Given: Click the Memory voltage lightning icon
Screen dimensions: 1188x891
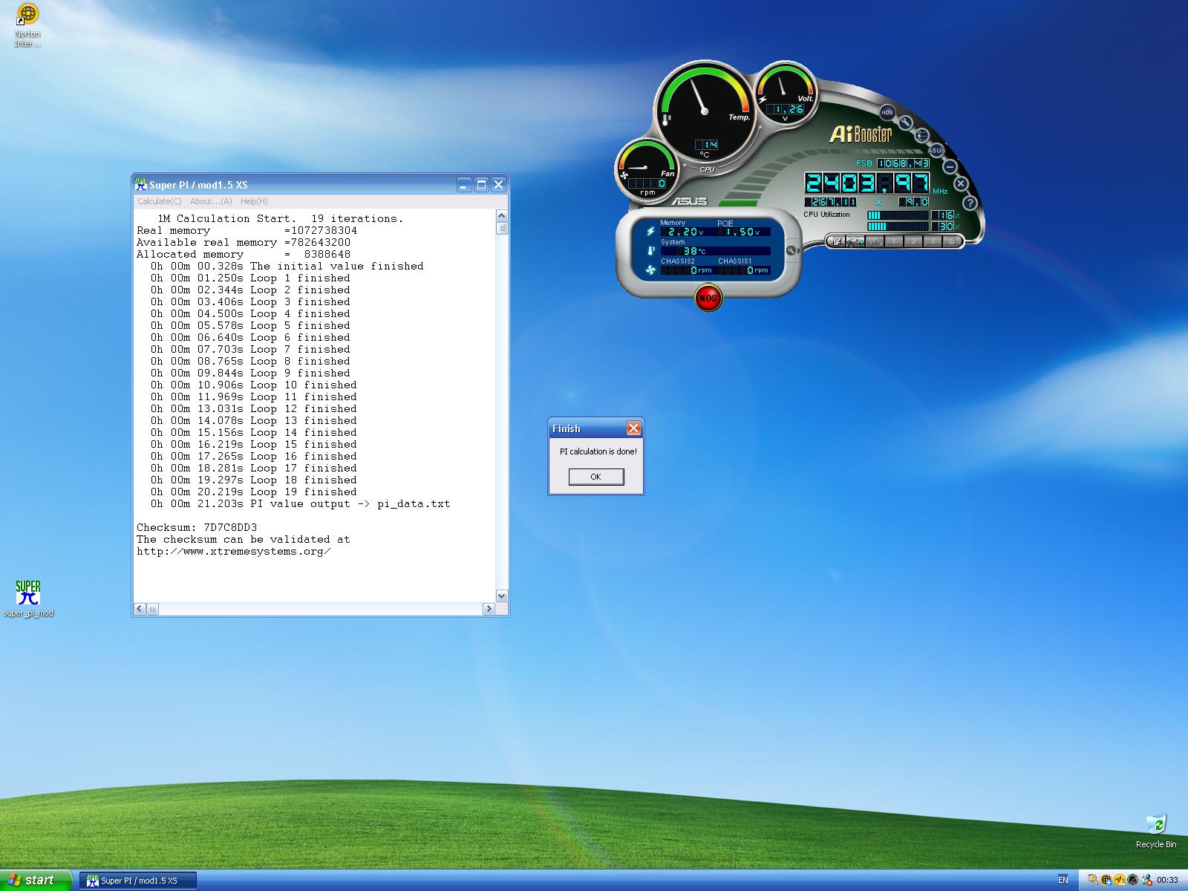Looking at the screenshot, I should [650, 232].
